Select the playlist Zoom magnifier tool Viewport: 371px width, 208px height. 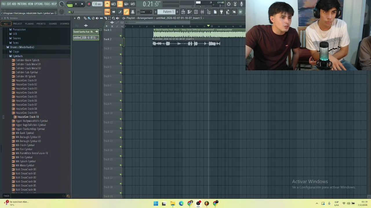113,18
